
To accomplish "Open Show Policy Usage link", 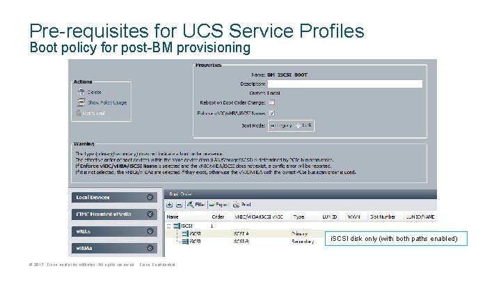I will click(x=107, y=102).
